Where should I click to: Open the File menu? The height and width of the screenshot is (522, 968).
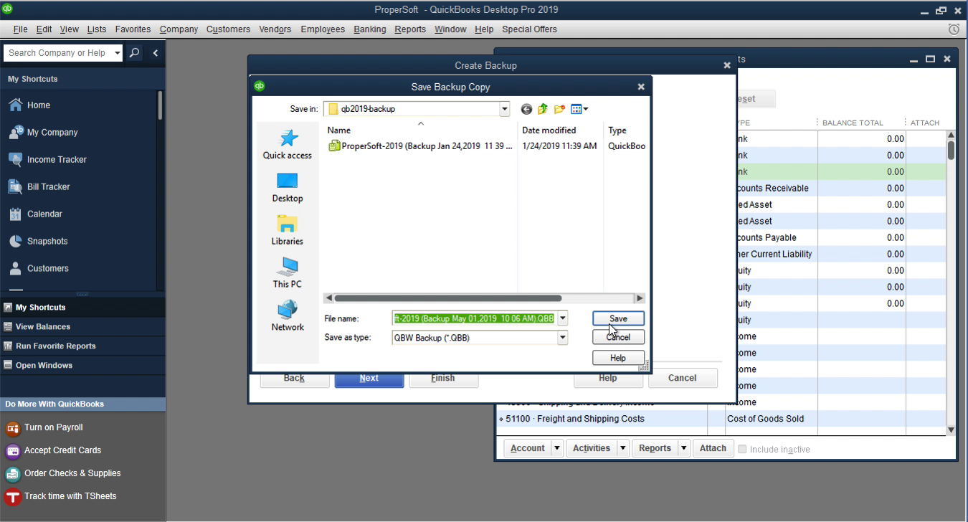click(20, 29)
